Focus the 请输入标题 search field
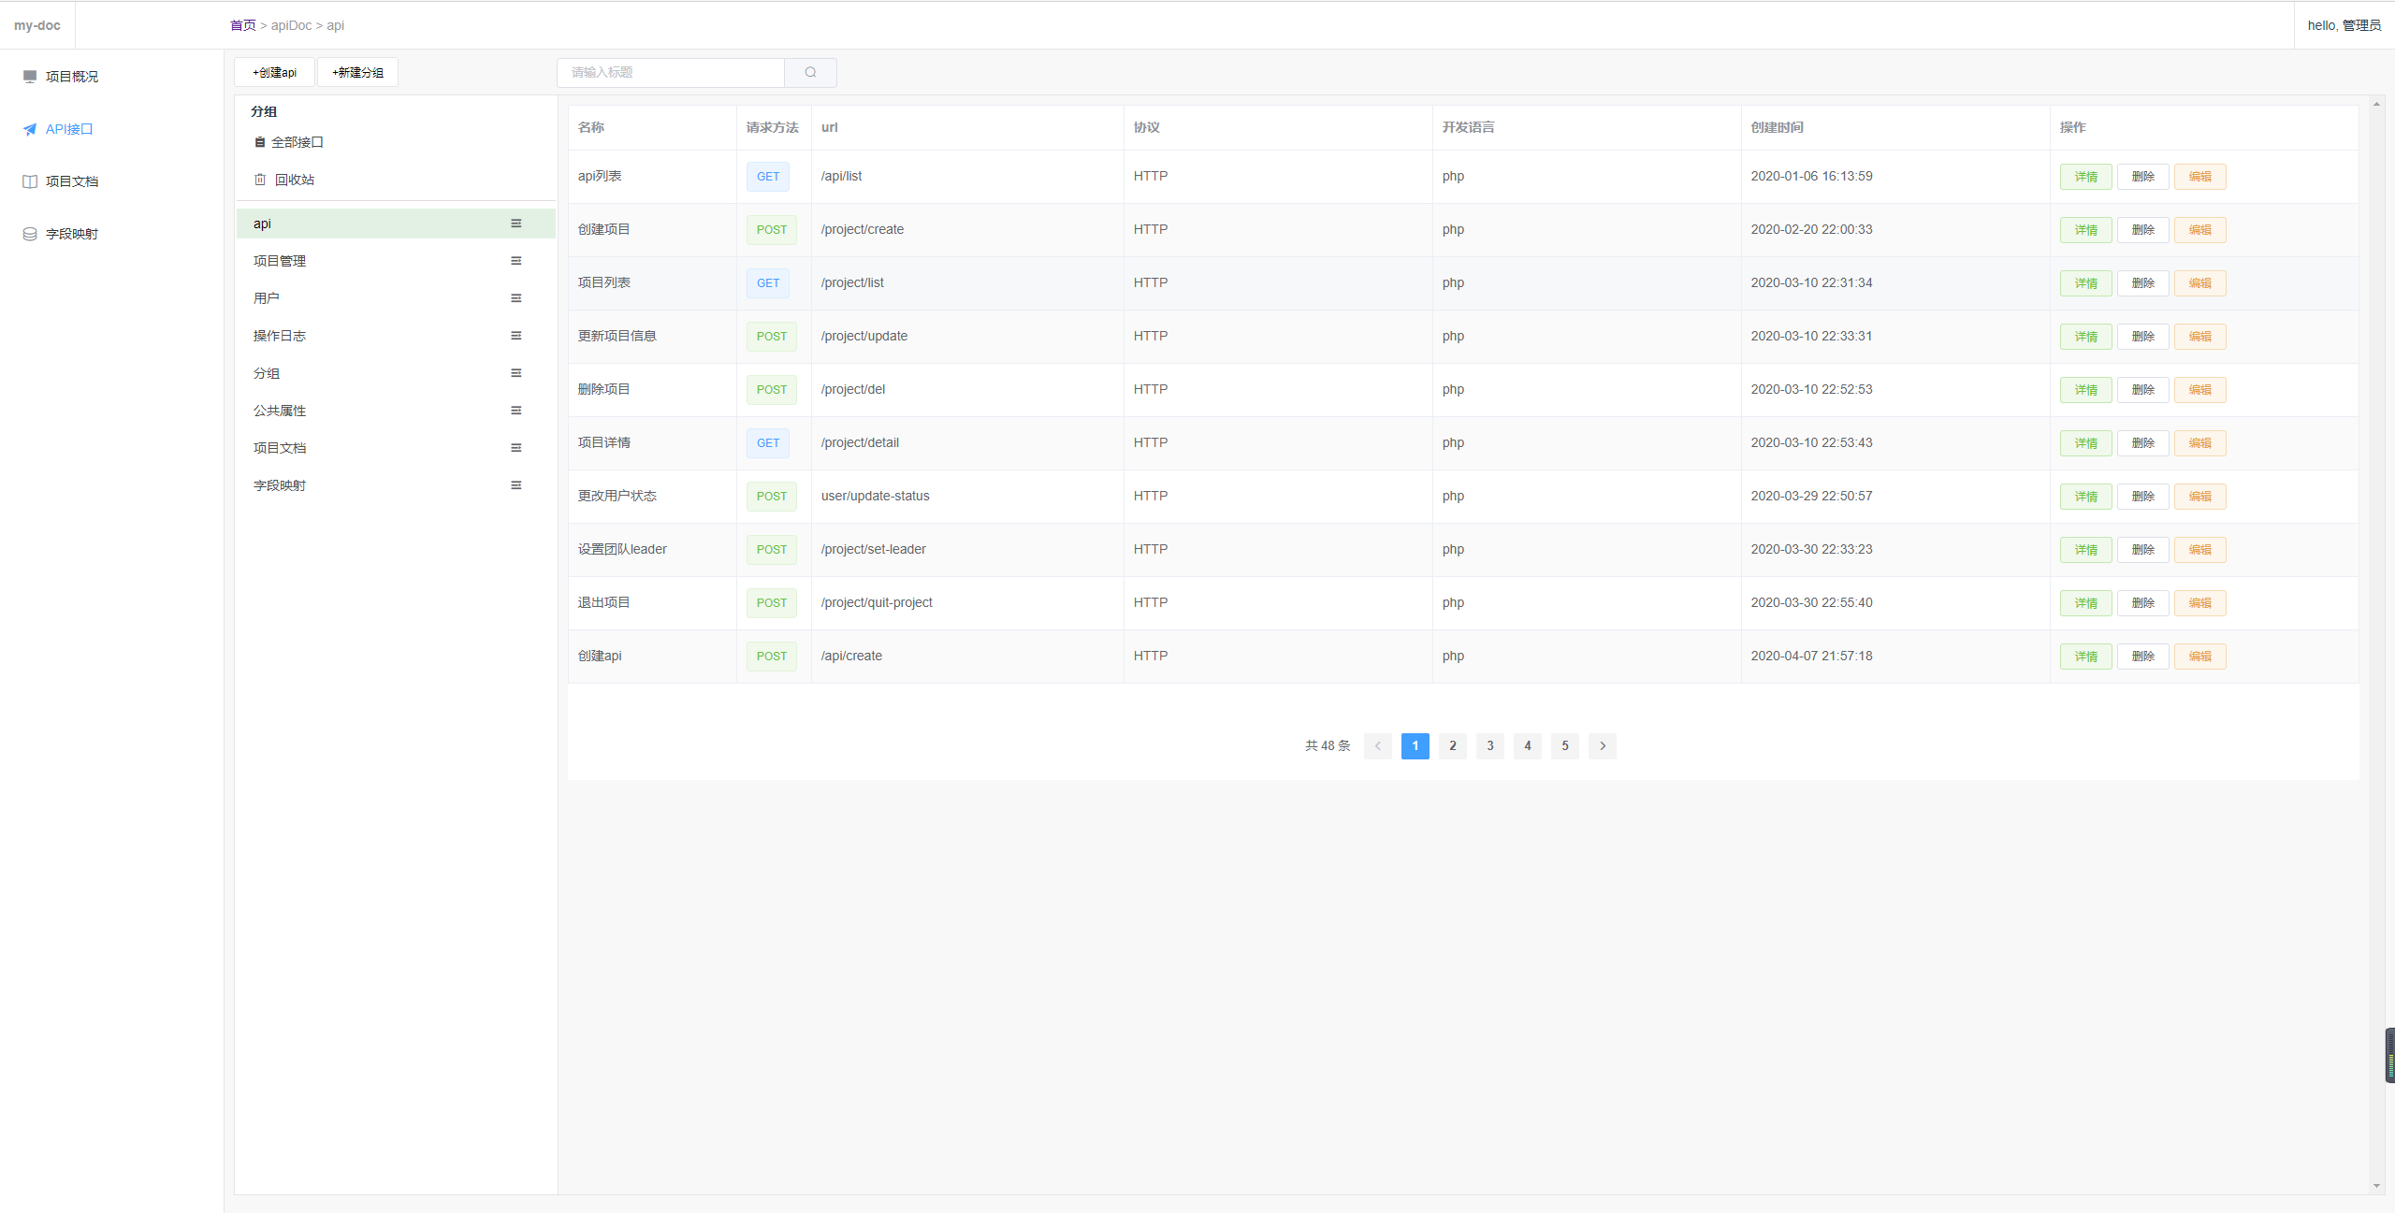Screen dimensions: 2395x1213 click(x=671, y=72)
